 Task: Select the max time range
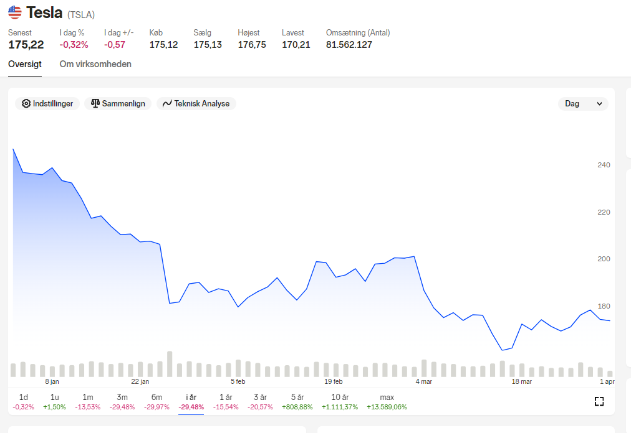tap(387, 402)
